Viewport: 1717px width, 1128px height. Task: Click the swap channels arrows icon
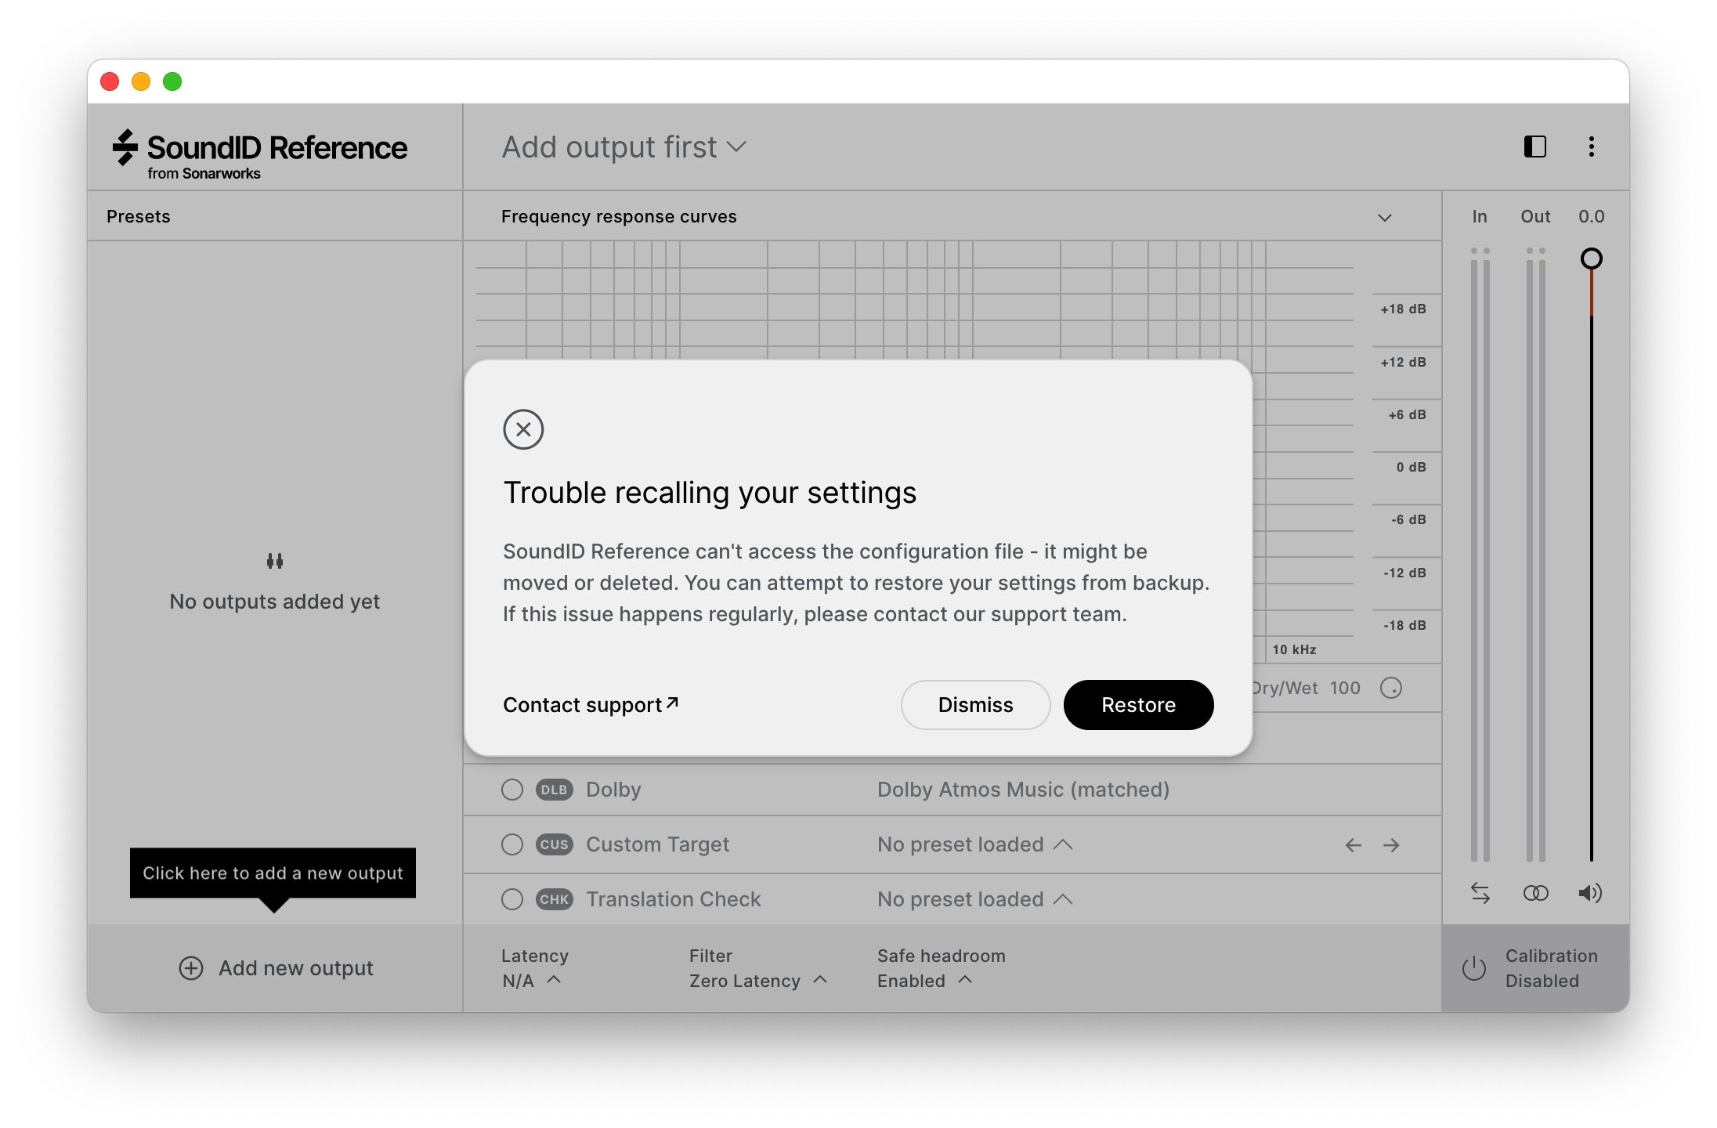pos(1480,893)
